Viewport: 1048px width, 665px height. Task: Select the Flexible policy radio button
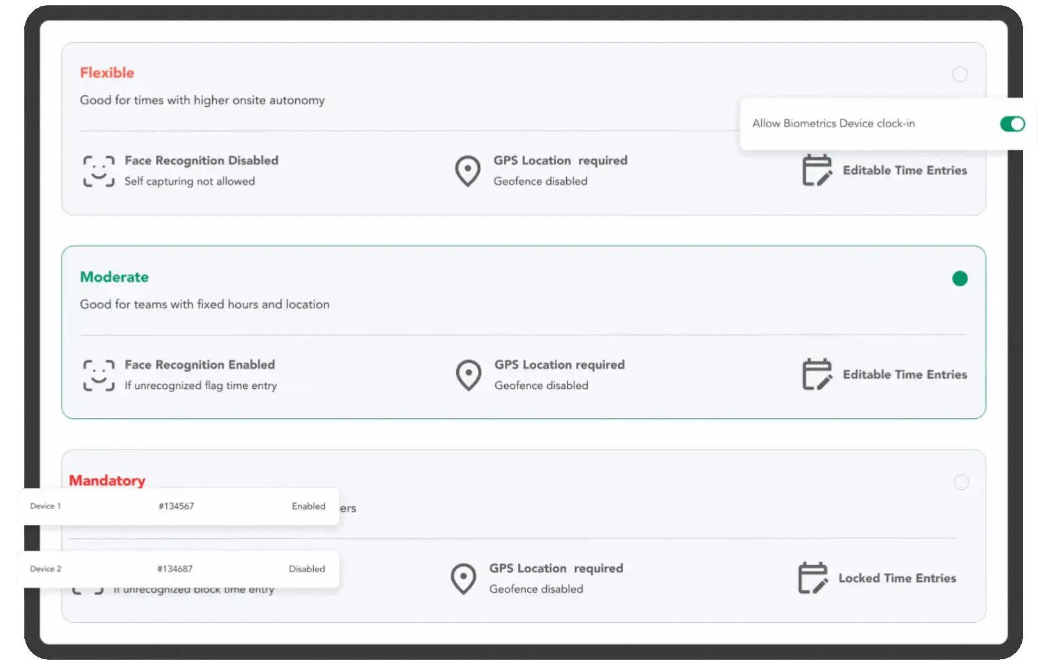960,74
